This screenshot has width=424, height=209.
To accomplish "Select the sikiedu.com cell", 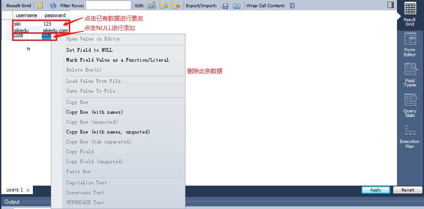I will pos(56,30).
